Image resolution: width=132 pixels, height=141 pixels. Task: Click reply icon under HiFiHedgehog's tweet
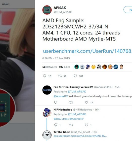click(x=56, y=125)
